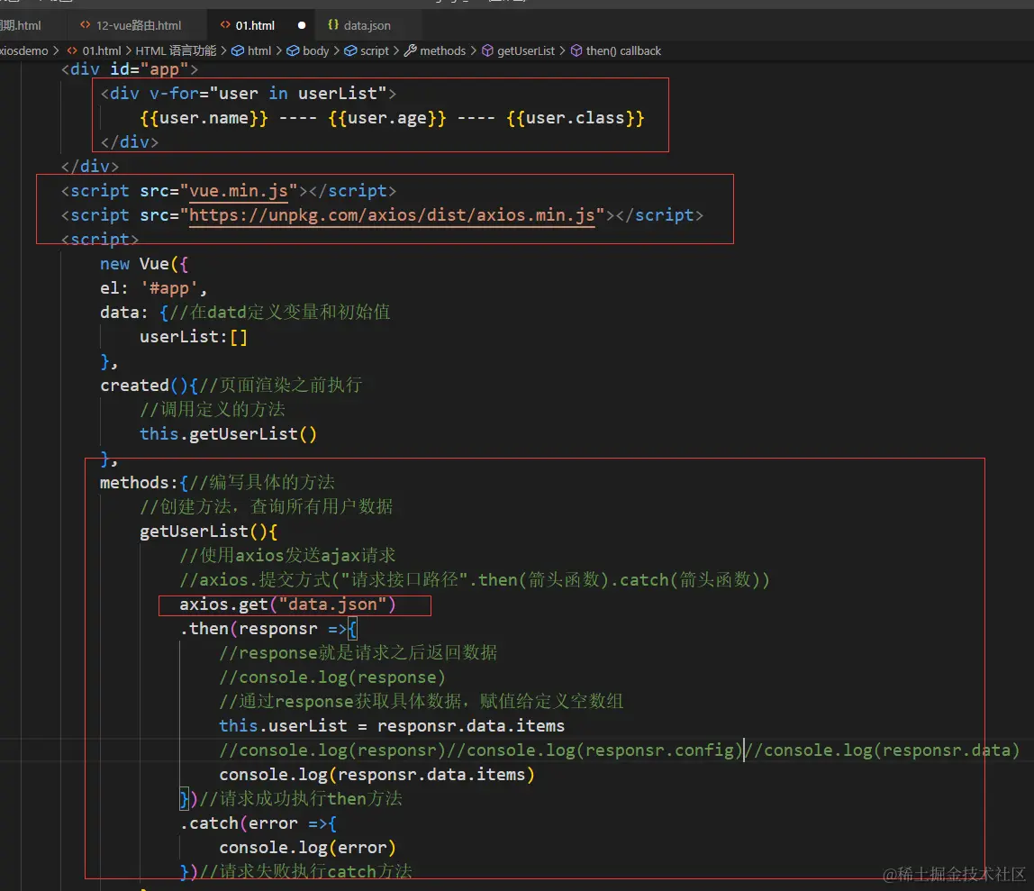Screen dimensions: 1034x891
Task: Open the HTML 语言功能 breadcrumb
Action: (x=176, y=50)
